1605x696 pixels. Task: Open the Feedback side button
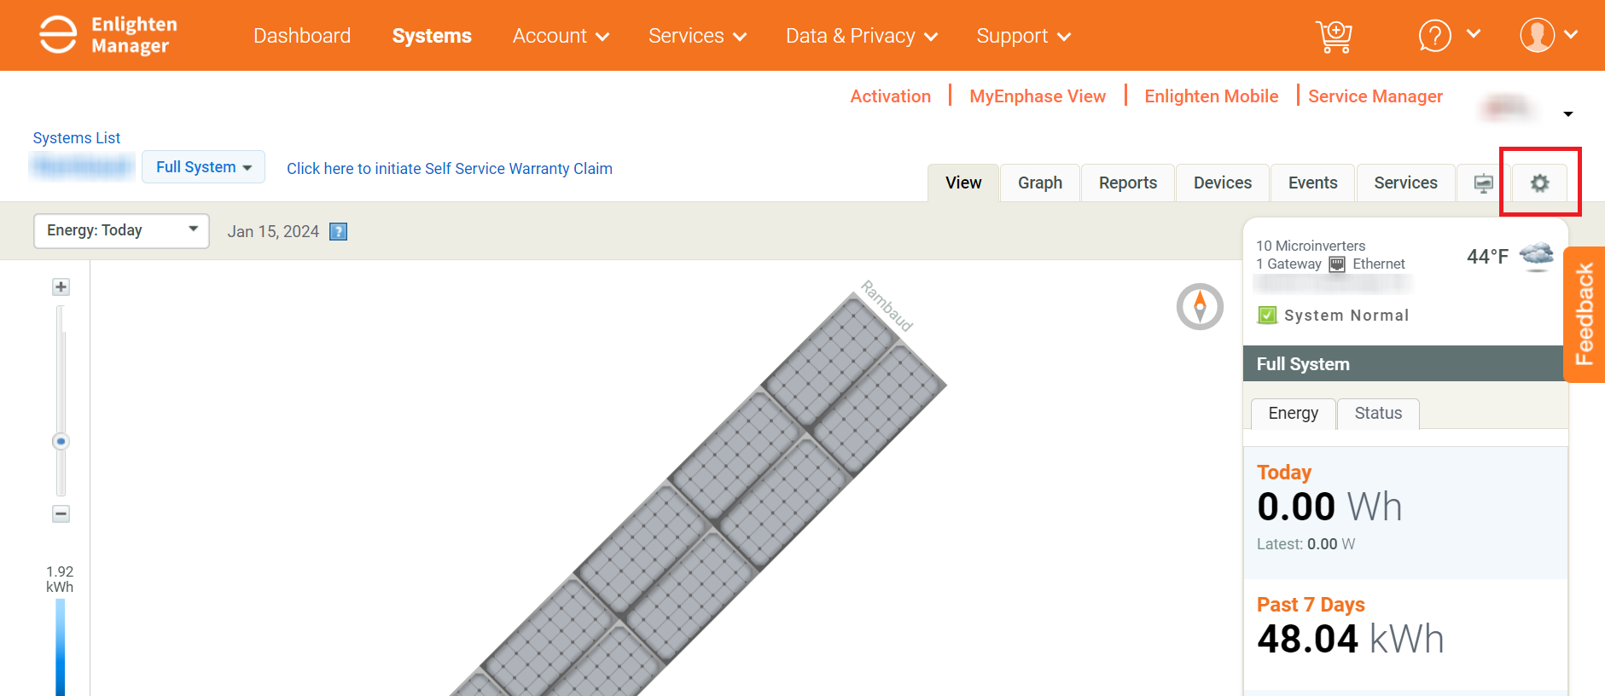[1585, 314]
